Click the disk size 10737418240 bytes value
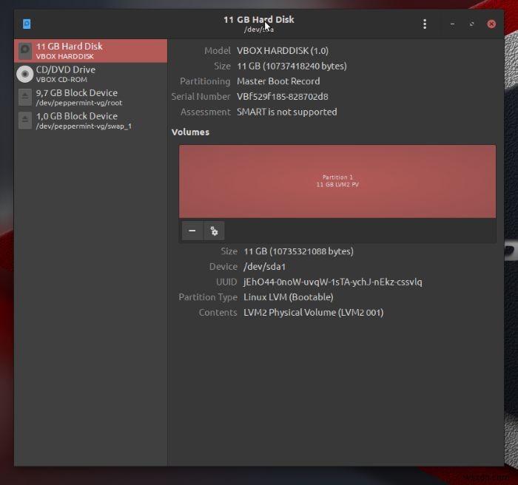Screen dimensions: 518x485 pos(292,66)
